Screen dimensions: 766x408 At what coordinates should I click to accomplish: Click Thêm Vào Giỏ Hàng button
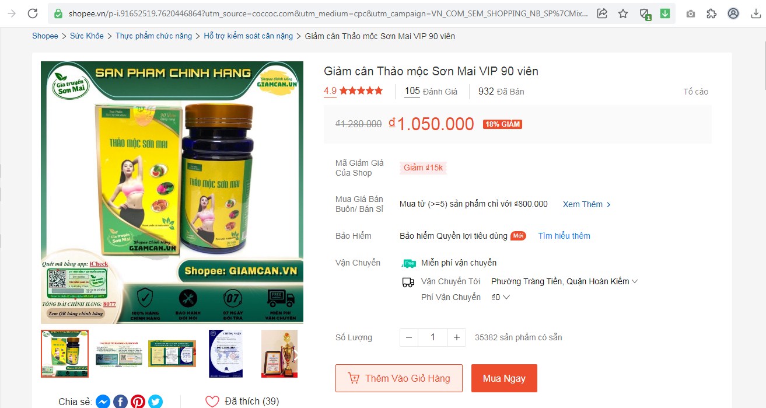tap(399, 378)
